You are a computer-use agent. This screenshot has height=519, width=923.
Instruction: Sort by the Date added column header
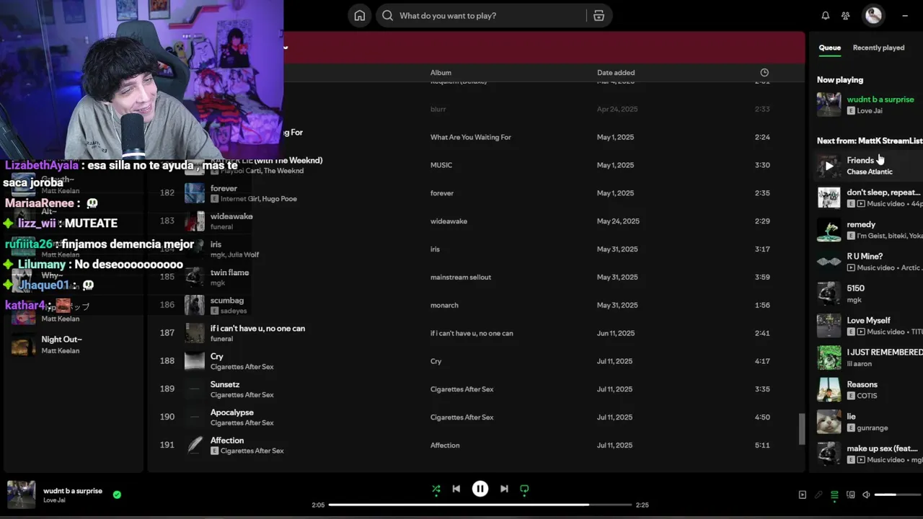click(616, 72)
